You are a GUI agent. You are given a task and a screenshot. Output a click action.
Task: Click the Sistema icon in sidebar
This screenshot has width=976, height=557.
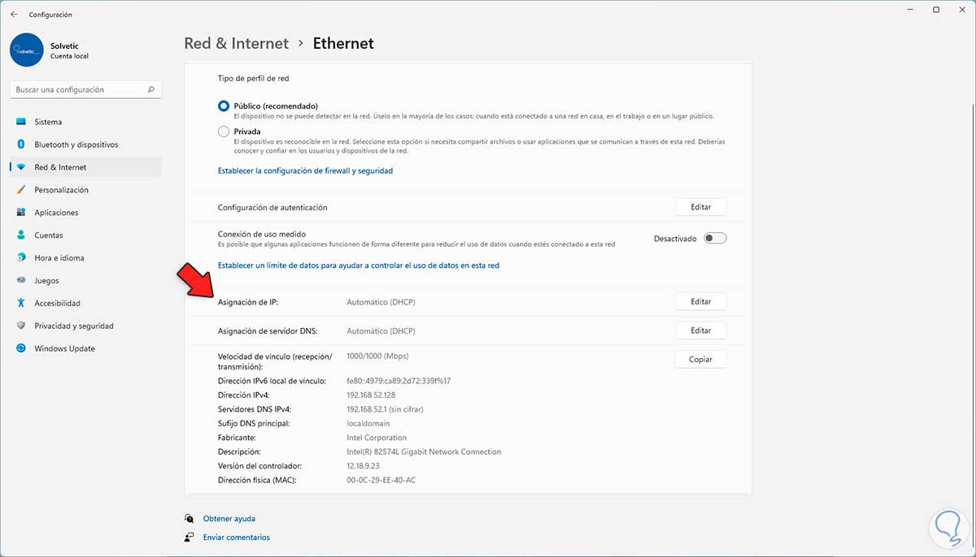pyautogui.click(x=21, y=122)
